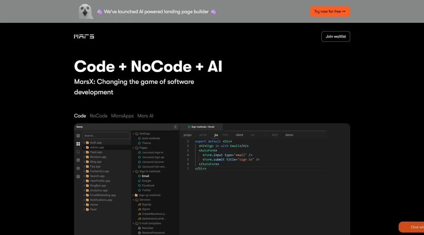Screen dimensions: 424x235
Task: Switch to the MicroApps tab
Action: point(122,116)
